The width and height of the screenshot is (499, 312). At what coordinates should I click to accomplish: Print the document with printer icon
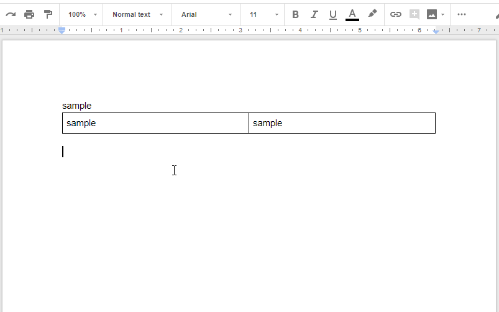click(x=29, y=14)
